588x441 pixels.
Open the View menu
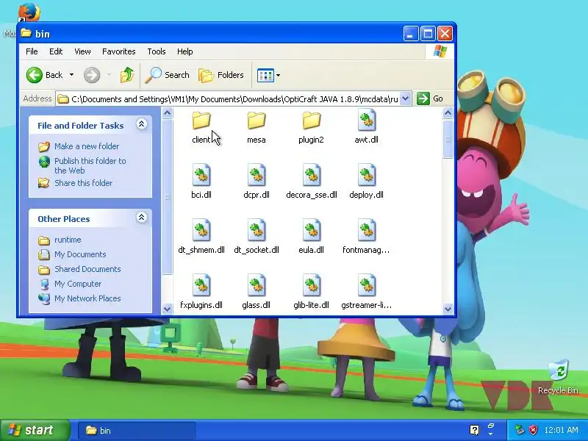click(x=82, y=51)
